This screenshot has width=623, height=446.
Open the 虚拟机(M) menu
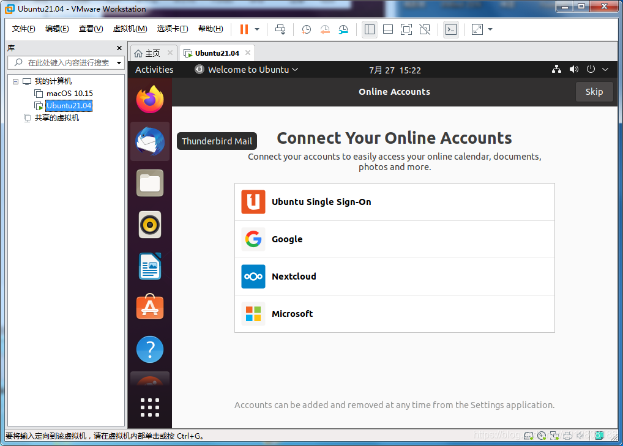[x=130, y=29]
